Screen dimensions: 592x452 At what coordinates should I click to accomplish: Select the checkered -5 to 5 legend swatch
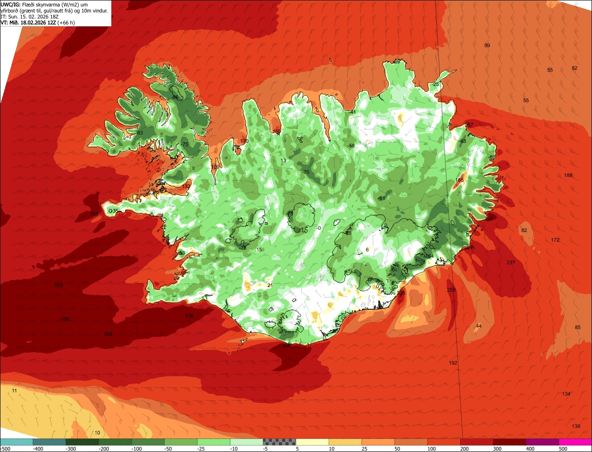click(x=279, y=442)
